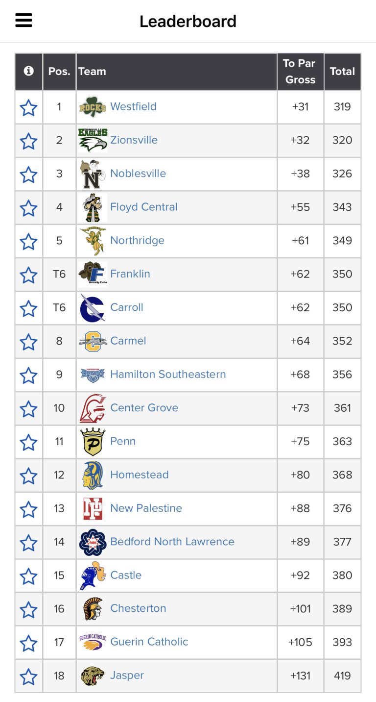Toggle the star next to Guerin Catholic
The height and width of the screenshot is (702, 376).
pos(29,643)
